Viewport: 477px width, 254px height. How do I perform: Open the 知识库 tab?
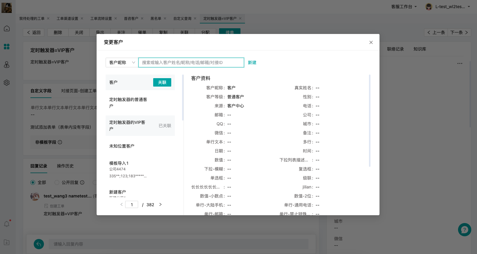point(420,49)
